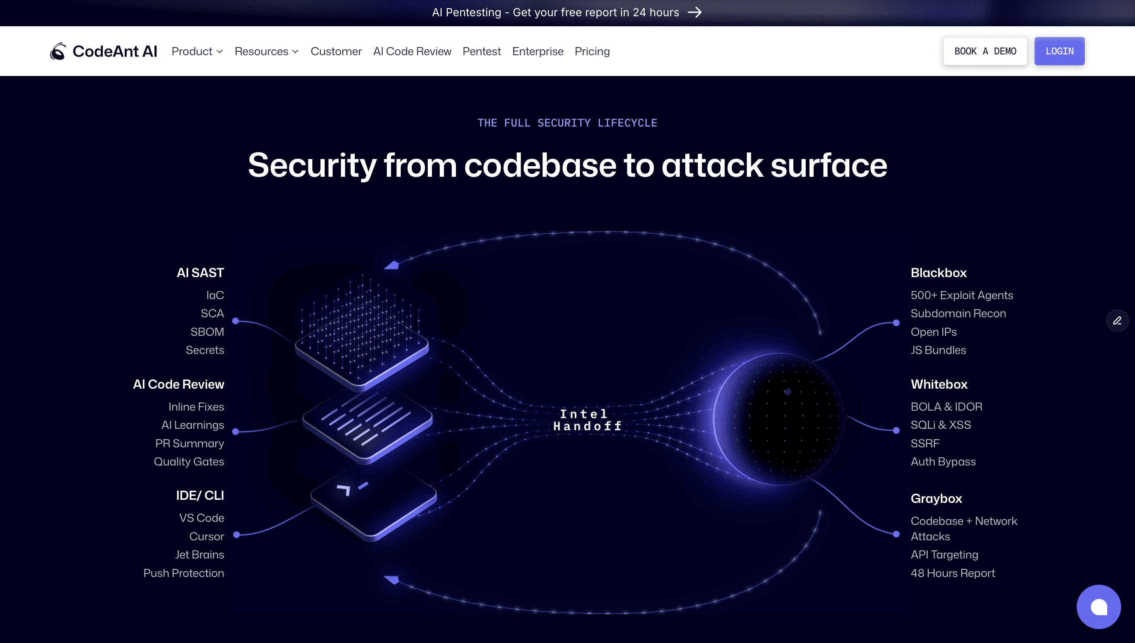Click the AI Code Review section heading
The image size is (1135, 643).
pyautogui.click(x=178, y=384)
